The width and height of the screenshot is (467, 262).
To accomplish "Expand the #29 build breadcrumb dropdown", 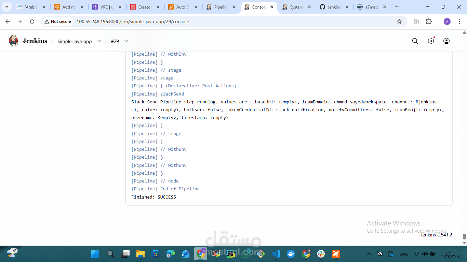I will (126, 41).
